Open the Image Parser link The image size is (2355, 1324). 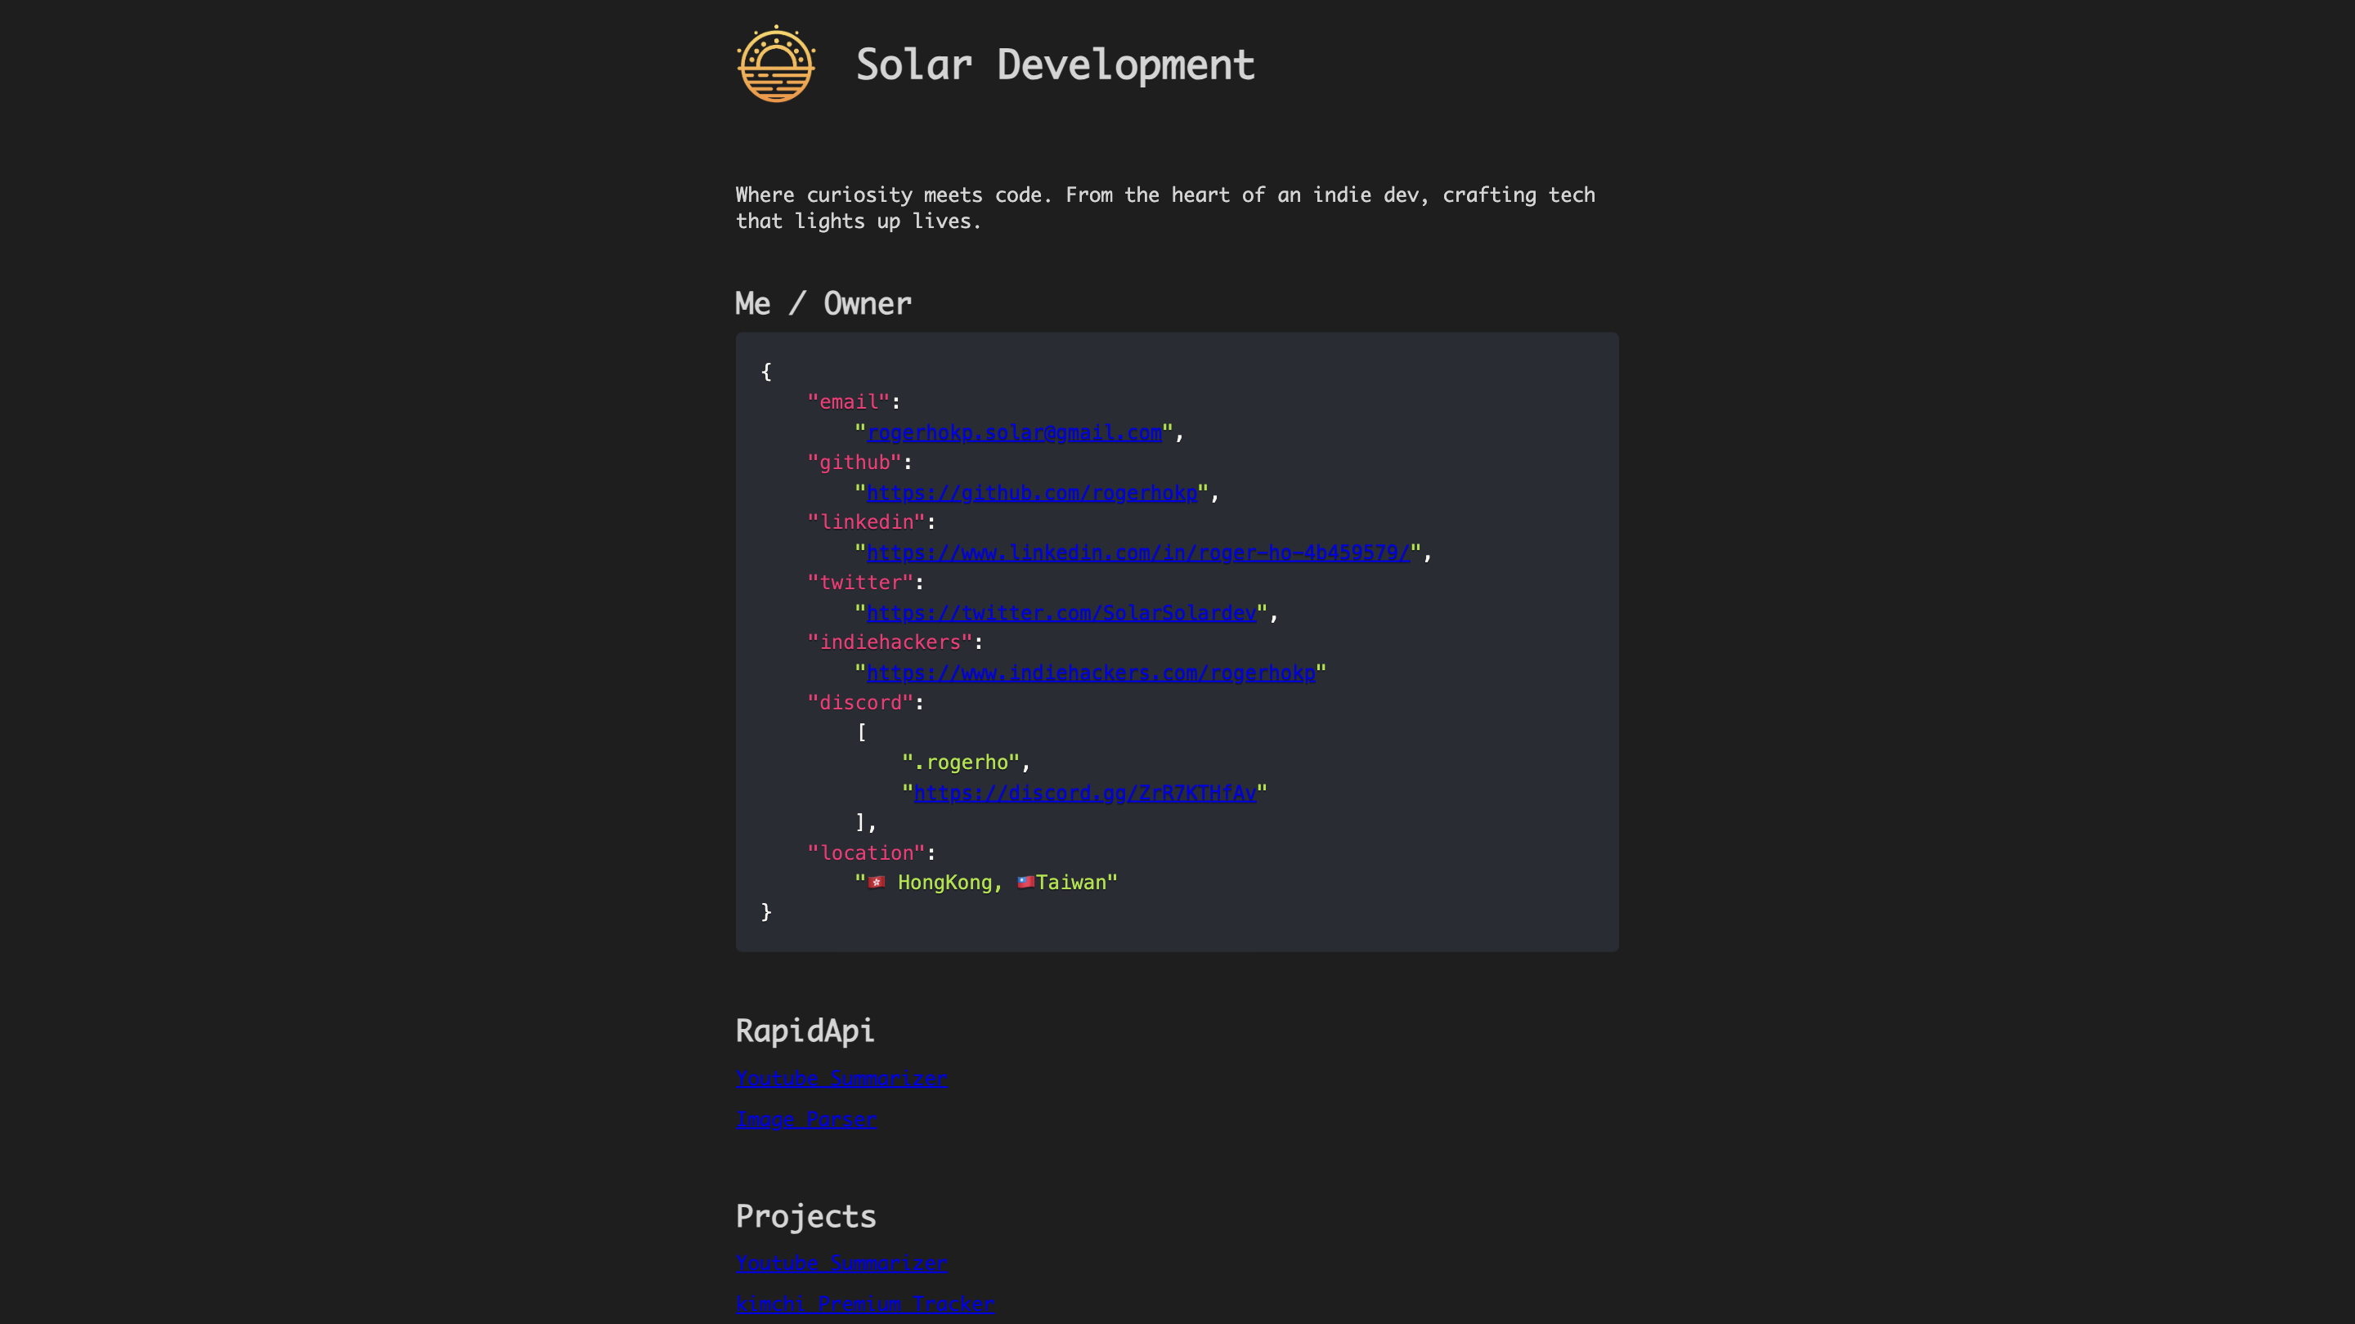point(806,1120)
